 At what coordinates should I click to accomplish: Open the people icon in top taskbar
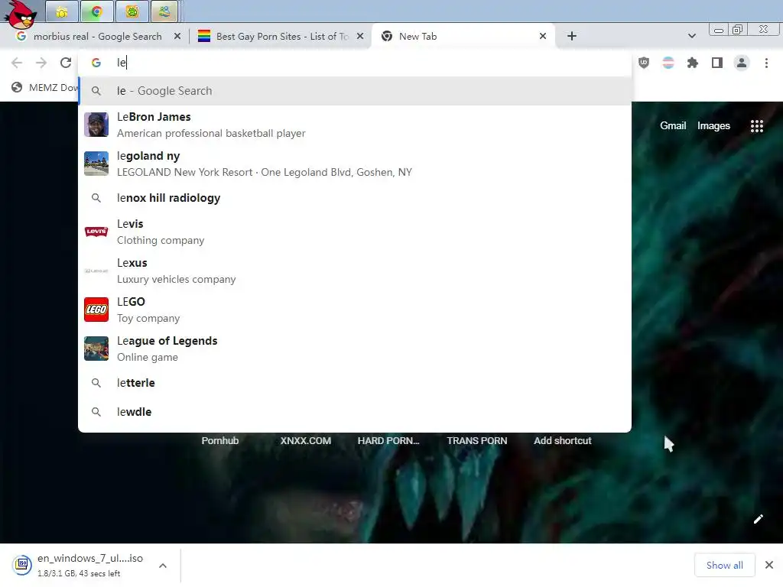tap(164, 11)
